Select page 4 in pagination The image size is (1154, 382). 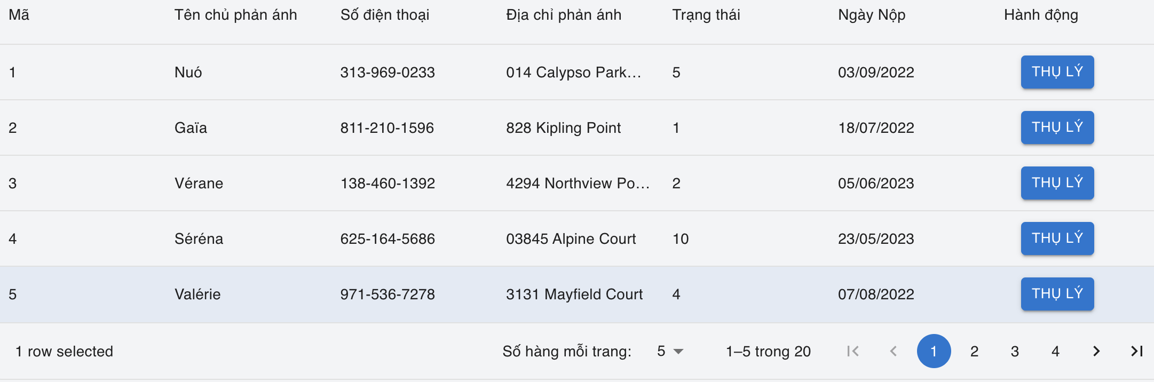tap(1055, 351)
